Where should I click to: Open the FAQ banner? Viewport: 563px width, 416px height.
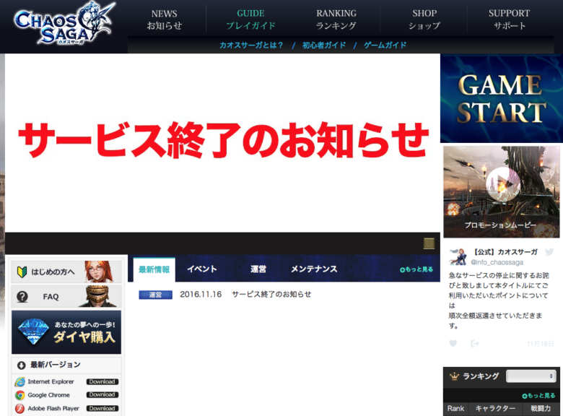click(x=66, y=296)
